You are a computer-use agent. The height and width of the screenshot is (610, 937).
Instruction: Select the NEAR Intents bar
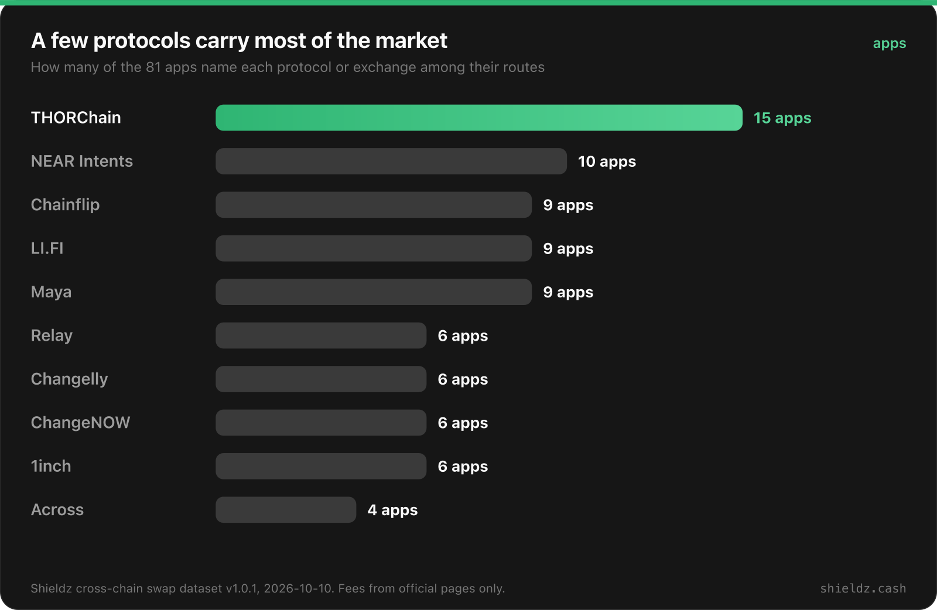point(391,161)
